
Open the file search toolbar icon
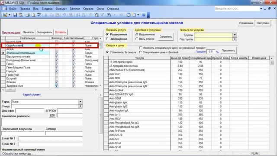(x=21, y=15)
